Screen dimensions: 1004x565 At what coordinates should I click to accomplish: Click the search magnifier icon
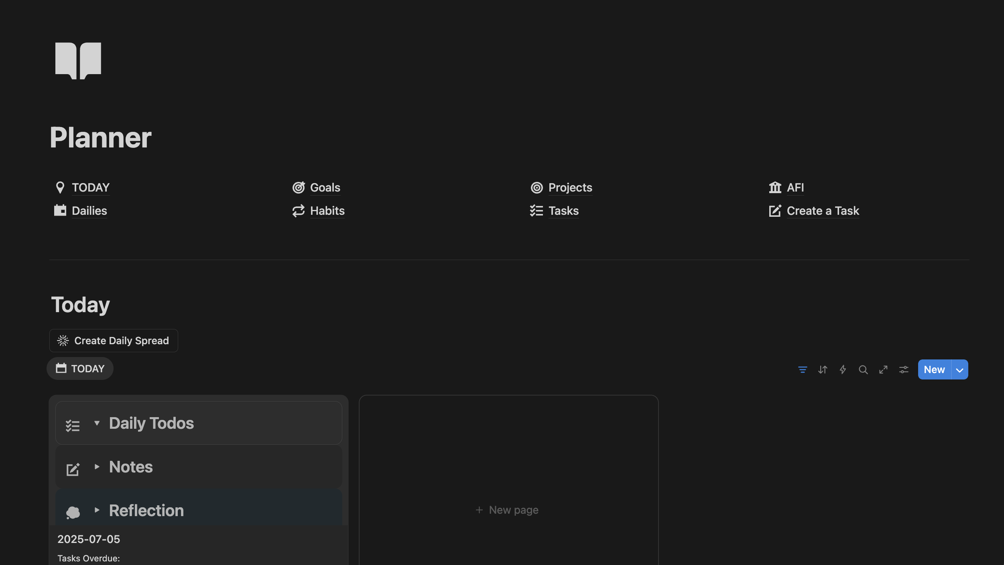click(863, 369)
